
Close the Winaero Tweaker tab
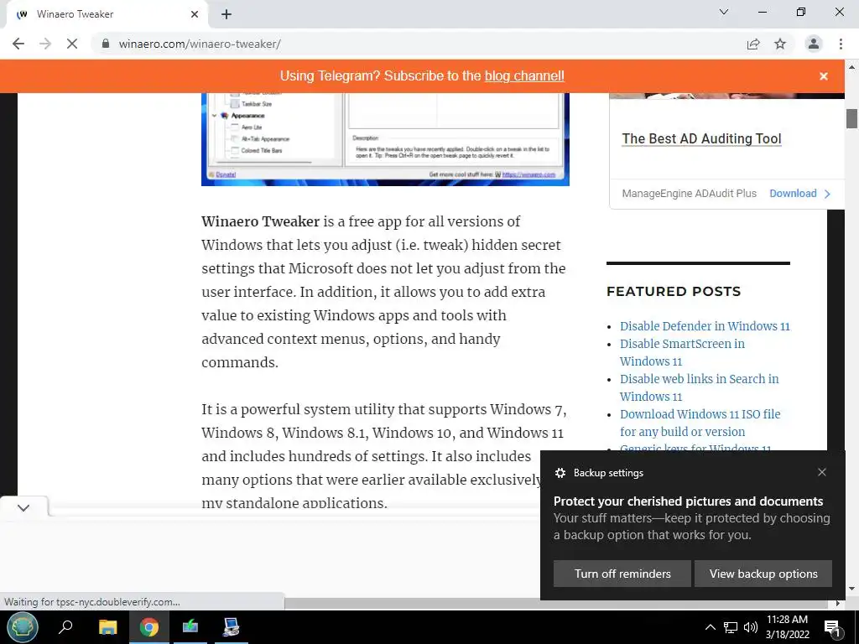(x=195, y=14)
